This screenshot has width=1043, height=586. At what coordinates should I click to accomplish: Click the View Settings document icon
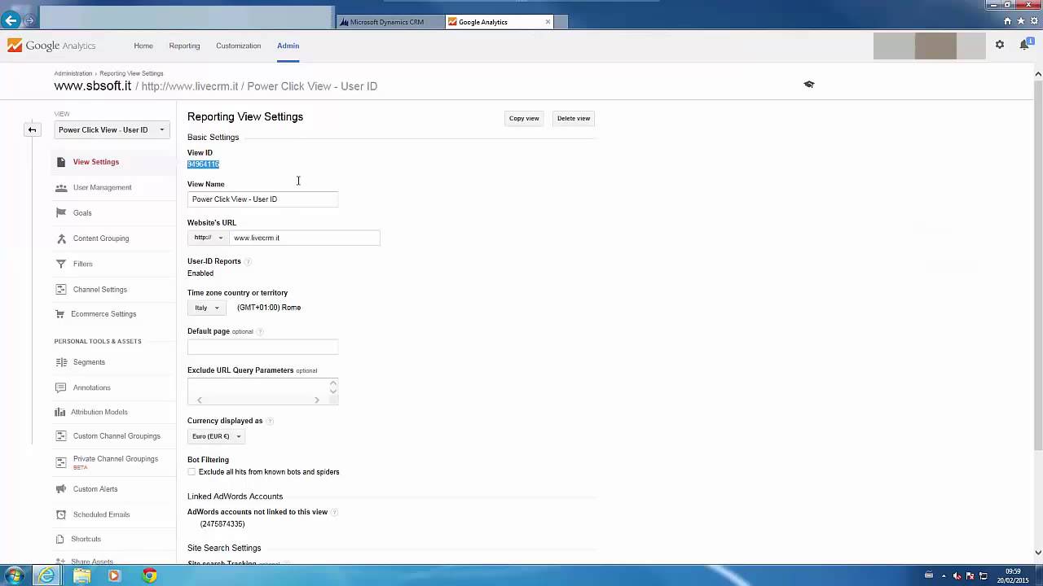coord(61,162)
